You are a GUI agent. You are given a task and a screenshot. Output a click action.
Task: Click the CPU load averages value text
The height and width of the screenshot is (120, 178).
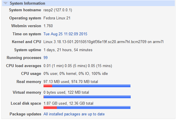point(77,66)
